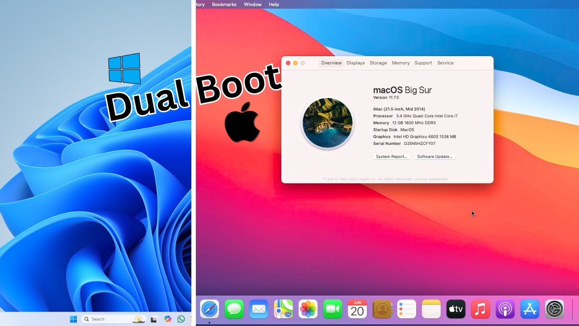Switch to the Storage tab
The image size is (579, 326).
pos(378,63)
